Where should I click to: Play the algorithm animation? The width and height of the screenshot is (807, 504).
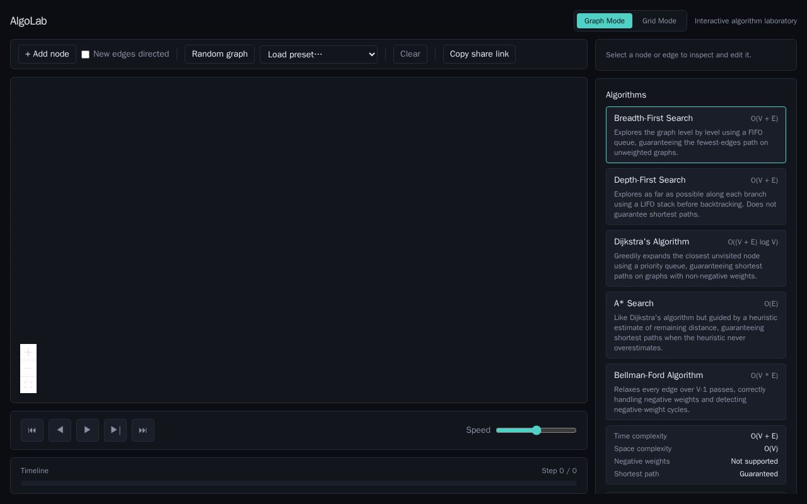click(x=88, y=430)
